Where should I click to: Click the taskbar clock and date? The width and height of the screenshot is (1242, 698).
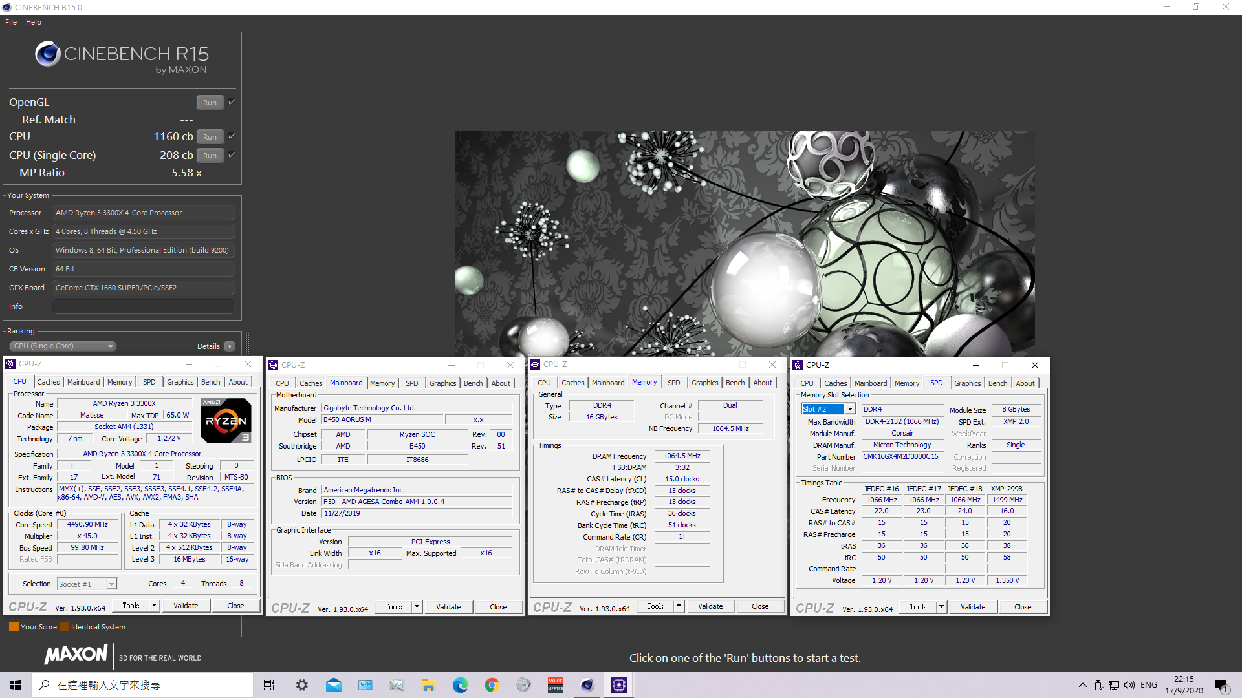[x=1184, y=685]
